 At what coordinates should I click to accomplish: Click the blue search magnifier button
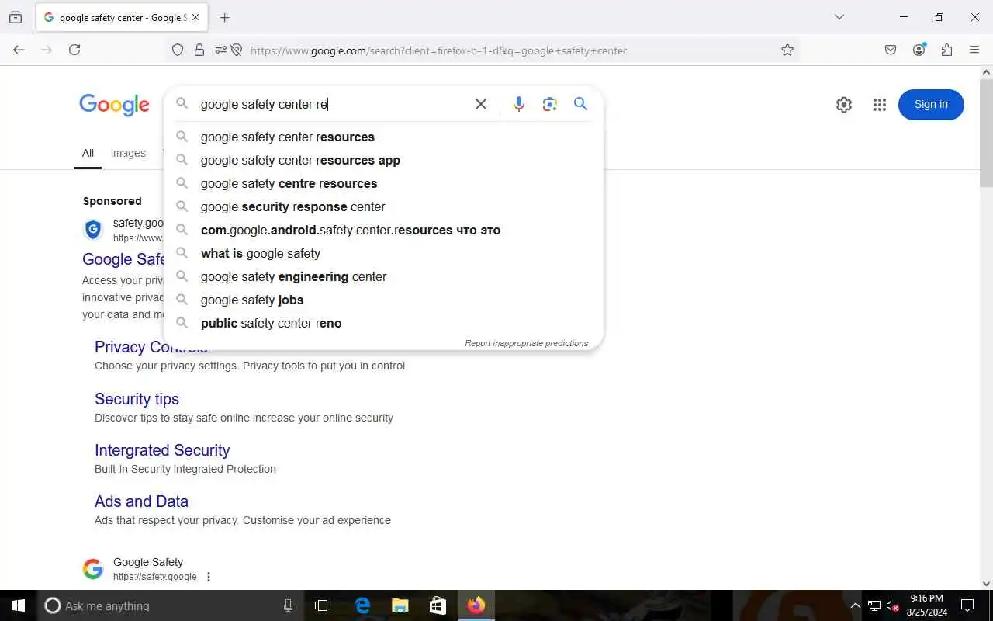(580, 104)
